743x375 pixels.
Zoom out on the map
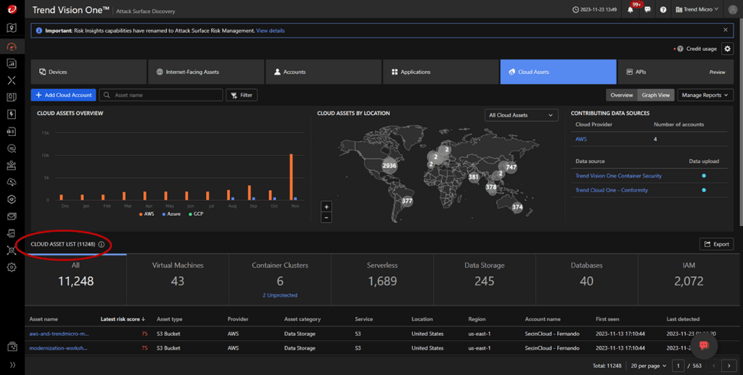[x=326, y=218]
